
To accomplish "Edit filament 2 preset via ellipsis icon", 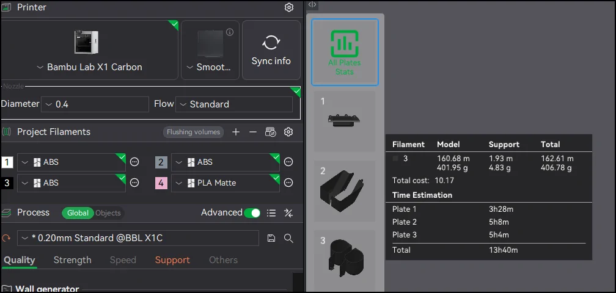I will pyautogui.click(x=288, y=162).
